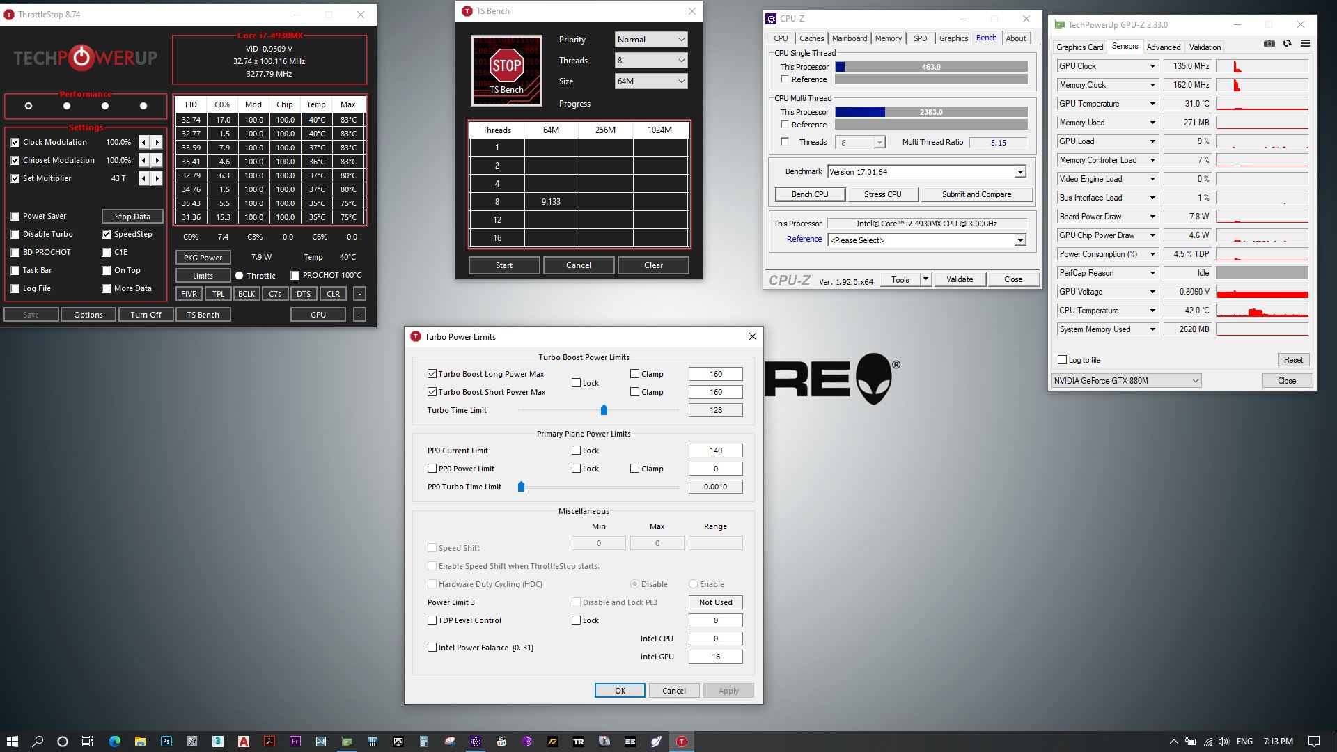Open the Calculator from the taskbar
Screen dimensions: 1337x752
click(x=423, y=742)
